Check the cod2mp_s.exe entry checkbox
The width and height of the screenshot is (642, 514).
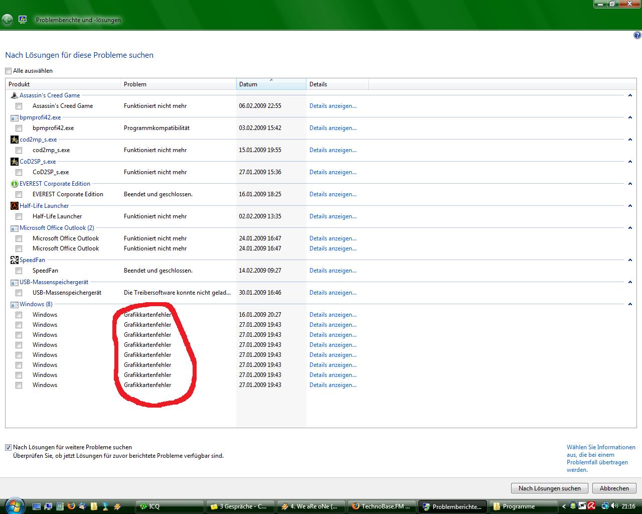pyautogui.click(x=19, y=150)
